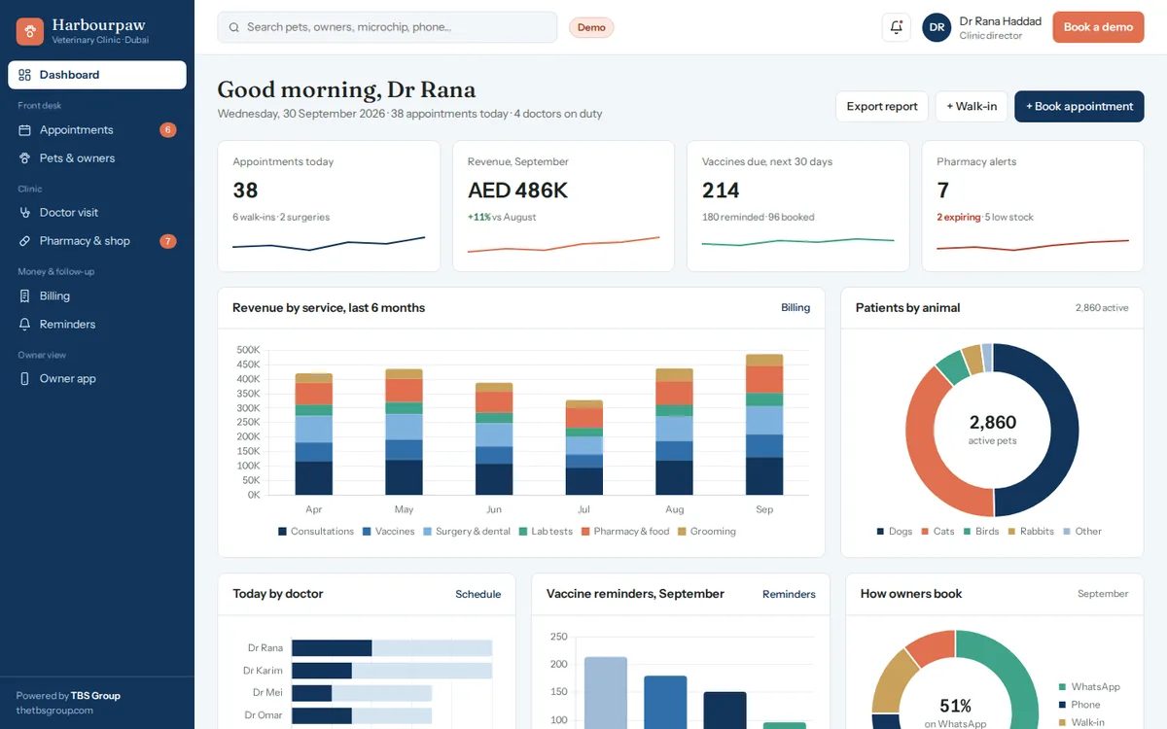This screenshot has height=729, width=1167.
Task: Click the Doctor visit stethoscope icon
Action: 25,213
